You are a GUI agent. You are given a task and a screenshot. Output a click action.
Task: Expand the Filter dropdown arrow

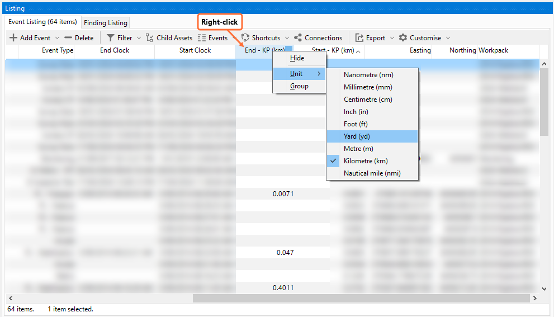[x=139, y=38]
